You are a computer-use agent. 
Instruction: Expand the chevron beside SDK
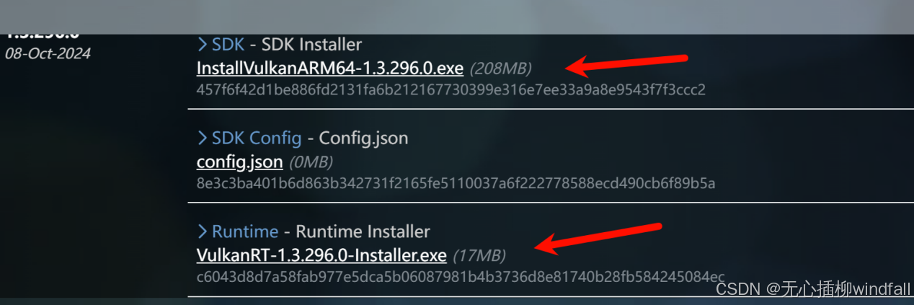point(203,45)
